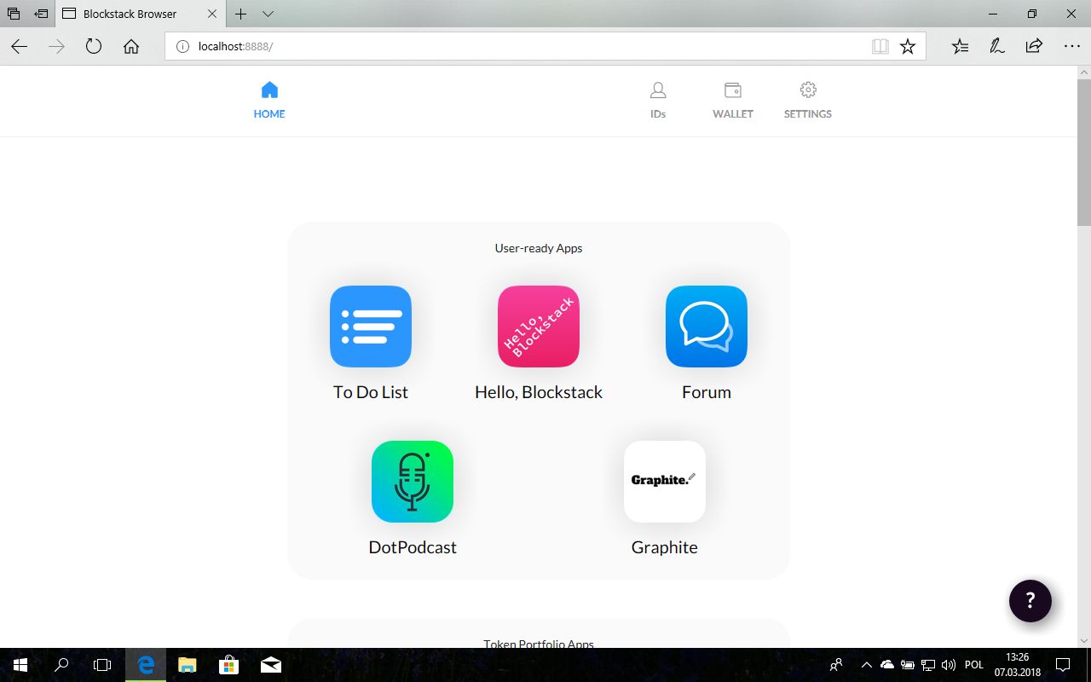The width and height of the screenshot is (1091, 682).
Task: Show site information icon in address bar
Action: click(x=182, y=47)
